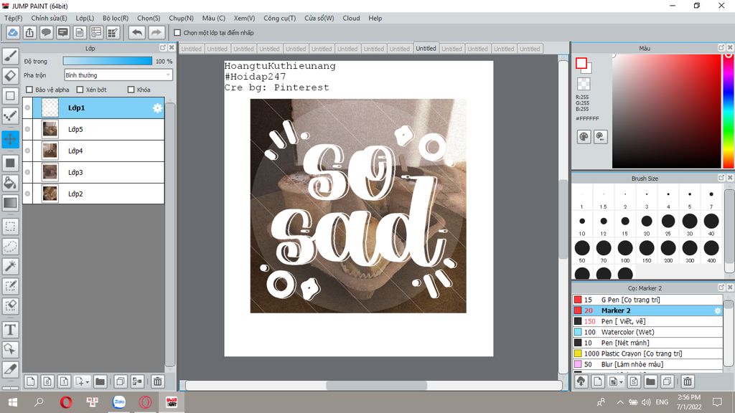735x413 pixels.
Task: Toggle visibility of layer Lớp3
Action: [x=28, y=172]
